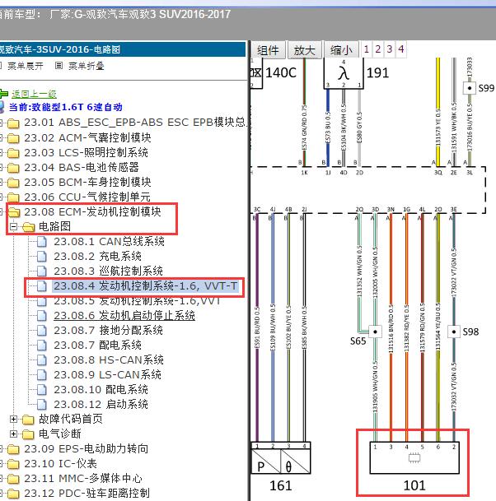496x501 pixels.
Task: Click the chip symbol inside component 101
Action: pyautogui.click(x=414, y=458)
